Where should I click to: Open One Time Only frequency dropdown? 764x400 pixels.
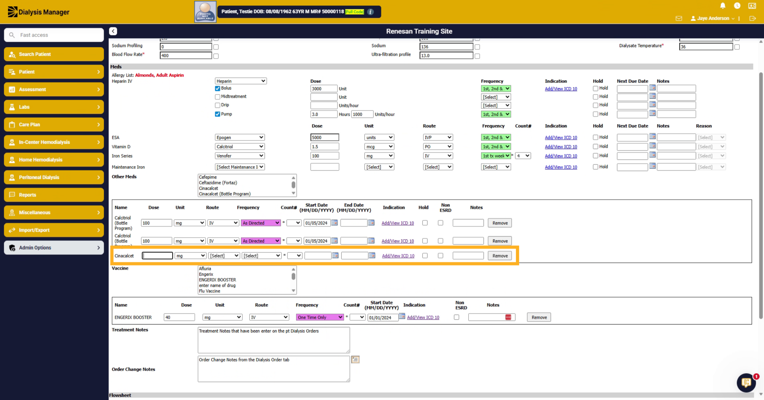(320, 318)
